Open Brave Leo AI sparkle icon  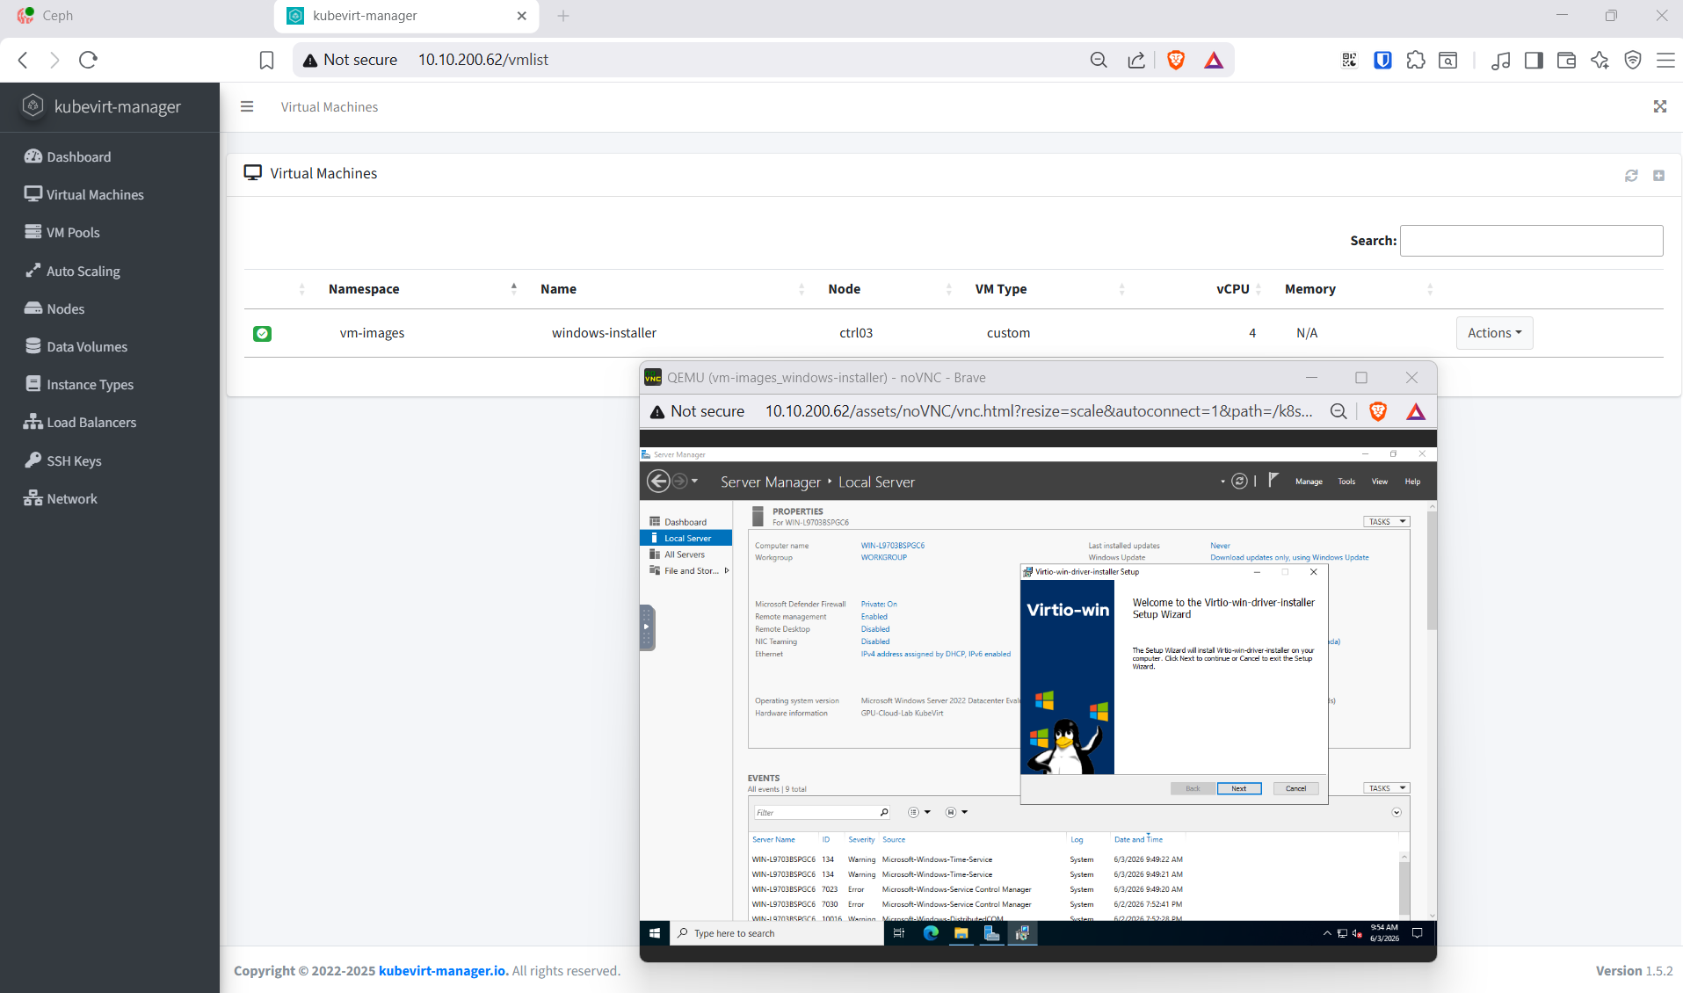1600,60
